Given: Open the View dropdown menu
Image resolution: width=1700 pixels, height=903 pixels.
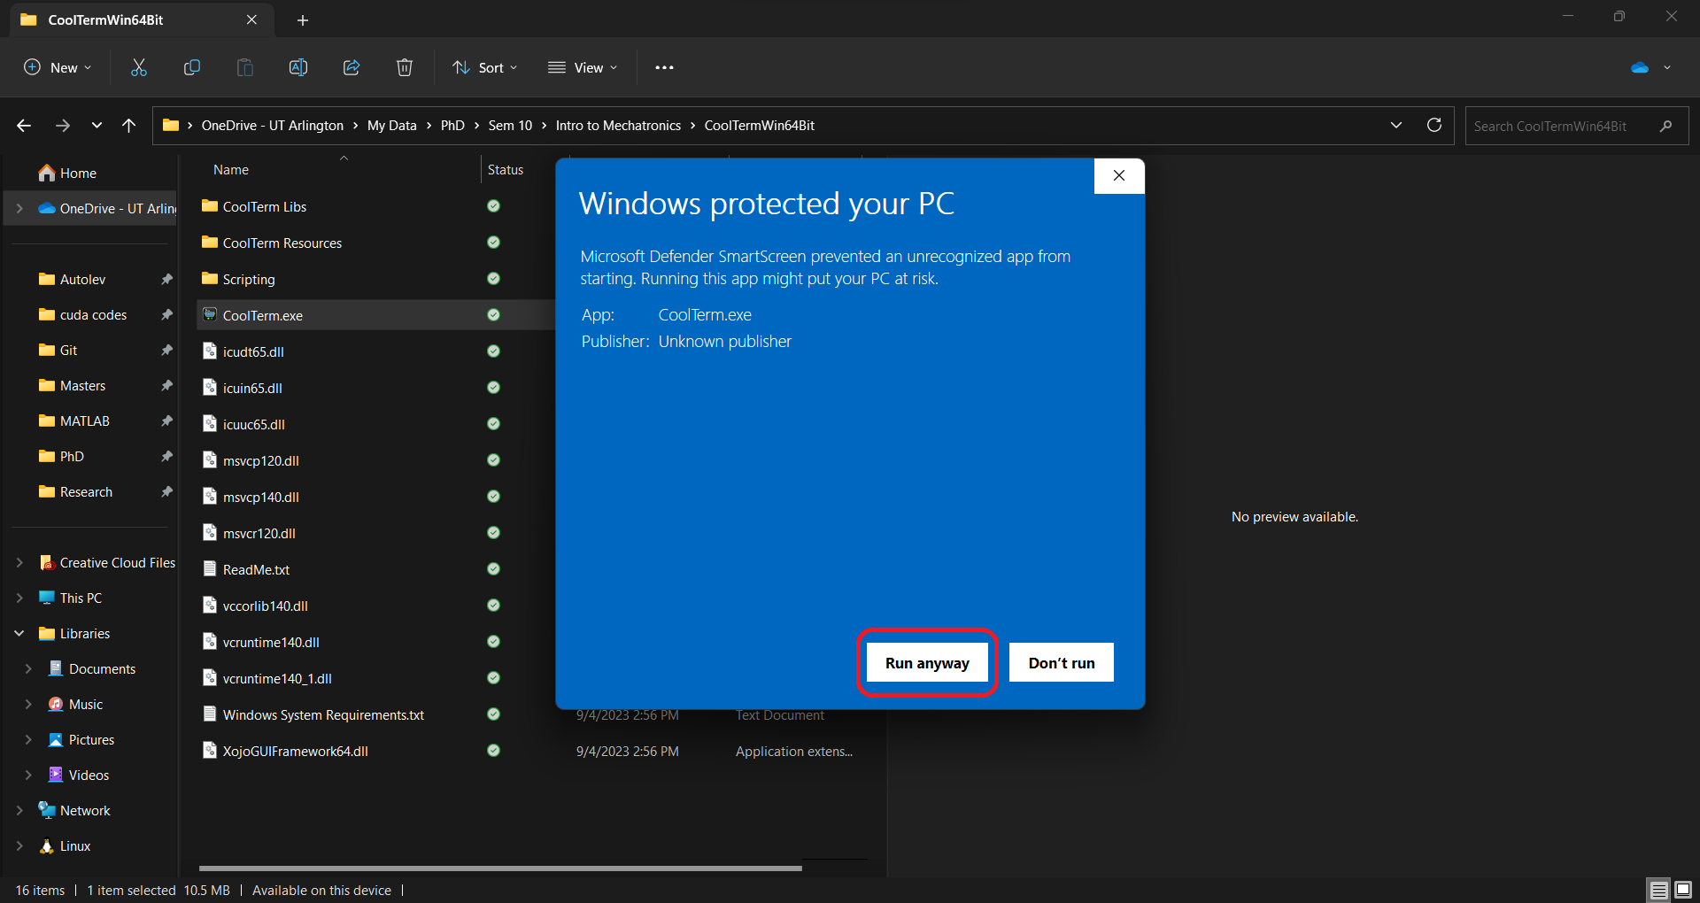Looking at the screenshot, I should 583,67.
